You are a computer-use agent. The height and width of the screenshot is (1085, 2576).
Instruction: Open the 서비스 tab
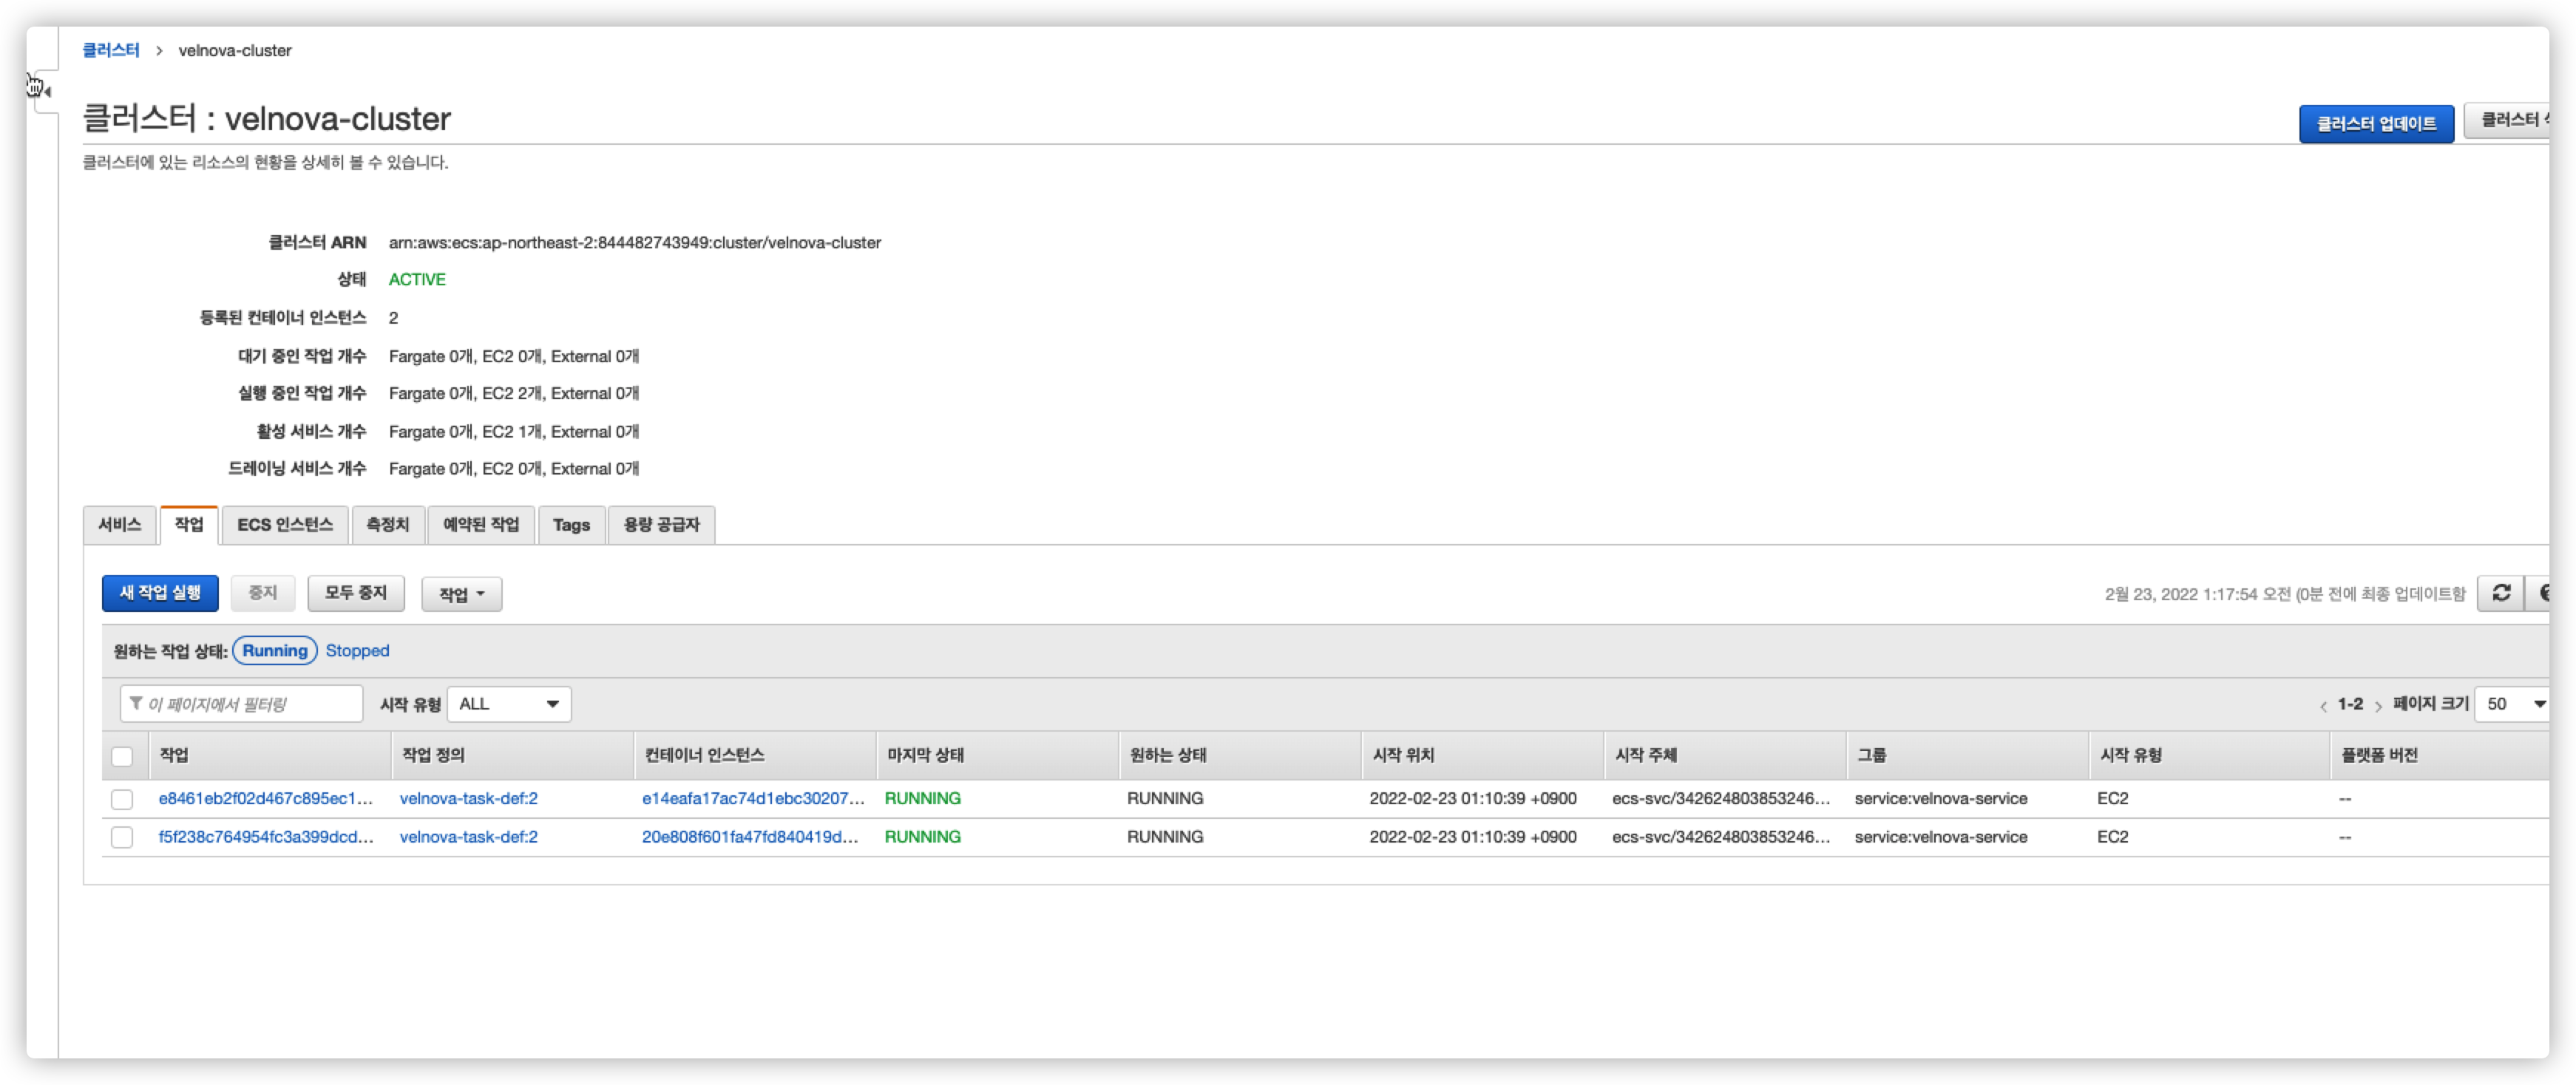coord(120,525)
